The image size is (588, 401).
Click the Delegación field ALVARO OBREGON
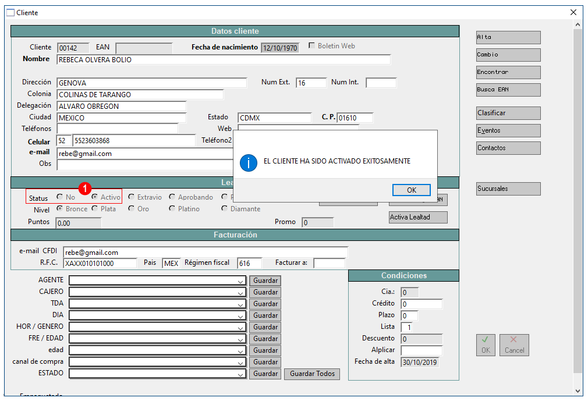(x=122, y=106)
